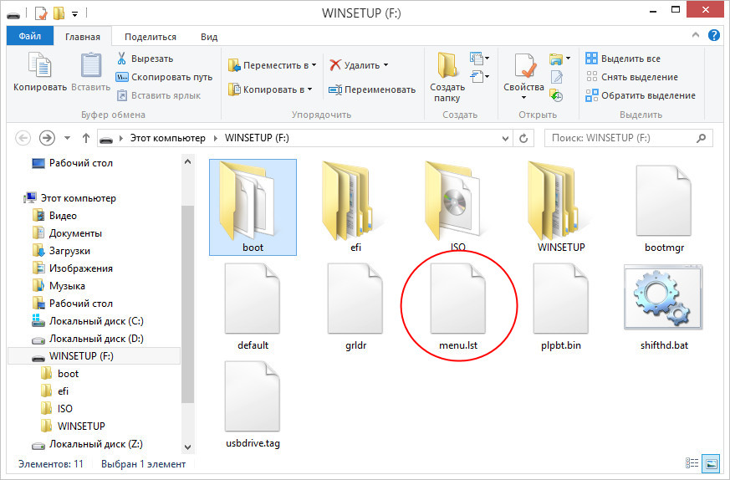Click the History icon in the Открыть group
This screenshot has height=480, width=730.
tap(556, 95)
